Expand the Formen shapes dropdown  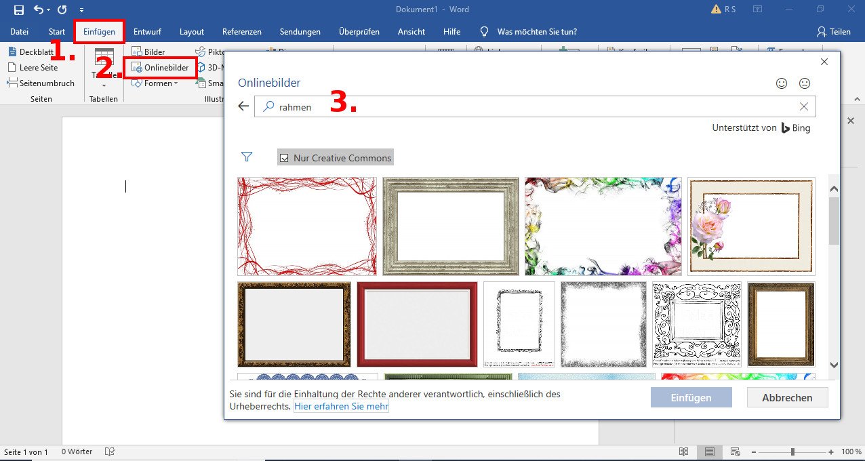(161, 83)
